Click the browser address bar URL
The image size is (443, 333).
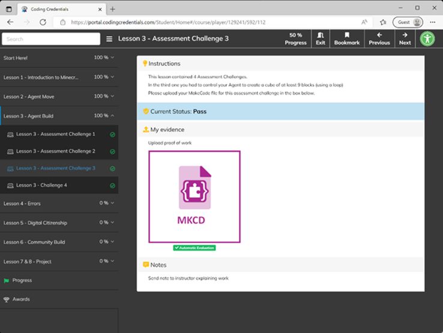tap(169, 22)
